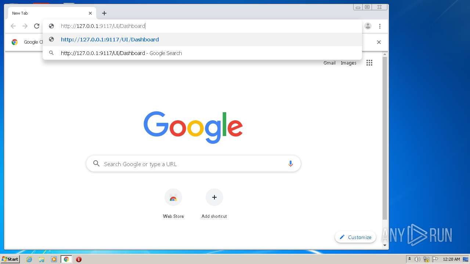The height and width of the screenshot is (264, 470).
Task: Open the Web Store shortcut
Action: pyautogui.click(x=173, y=204)
